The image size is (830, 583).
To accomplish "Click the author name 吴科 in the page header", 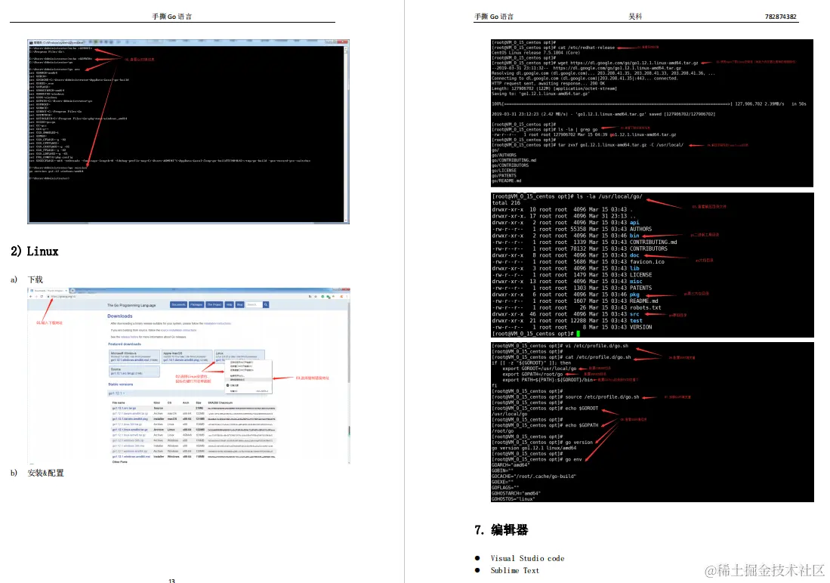I will point(635,17).
